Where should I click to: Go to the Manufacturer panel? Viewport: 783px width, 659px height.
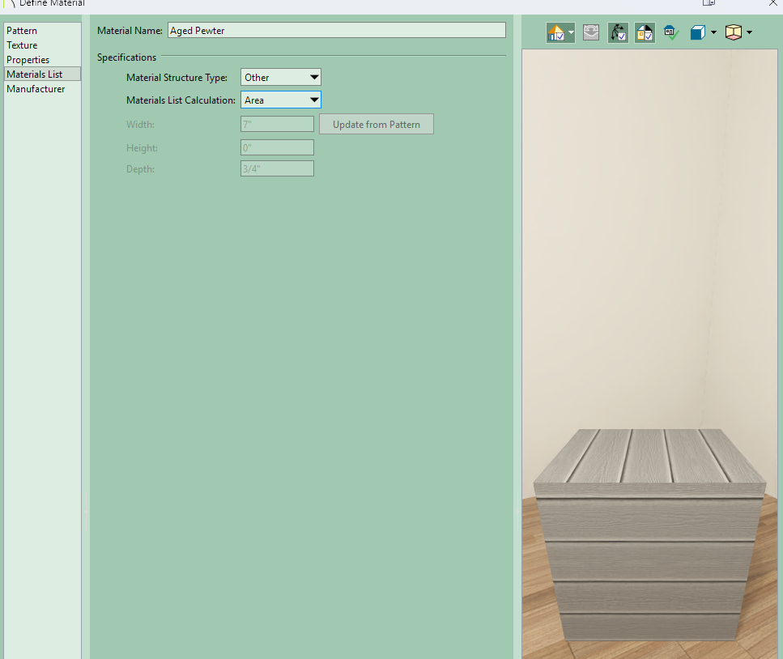coord(36,89)
